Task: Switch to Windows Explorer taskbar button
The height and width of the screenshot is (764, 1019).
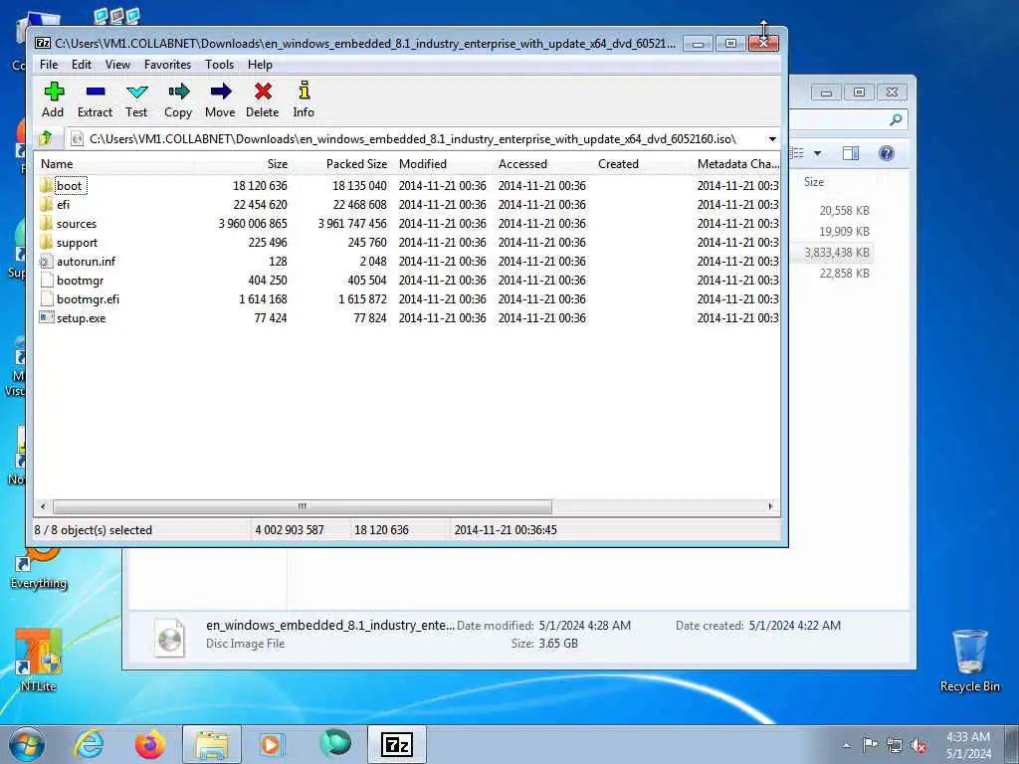Action: [212, 744]
